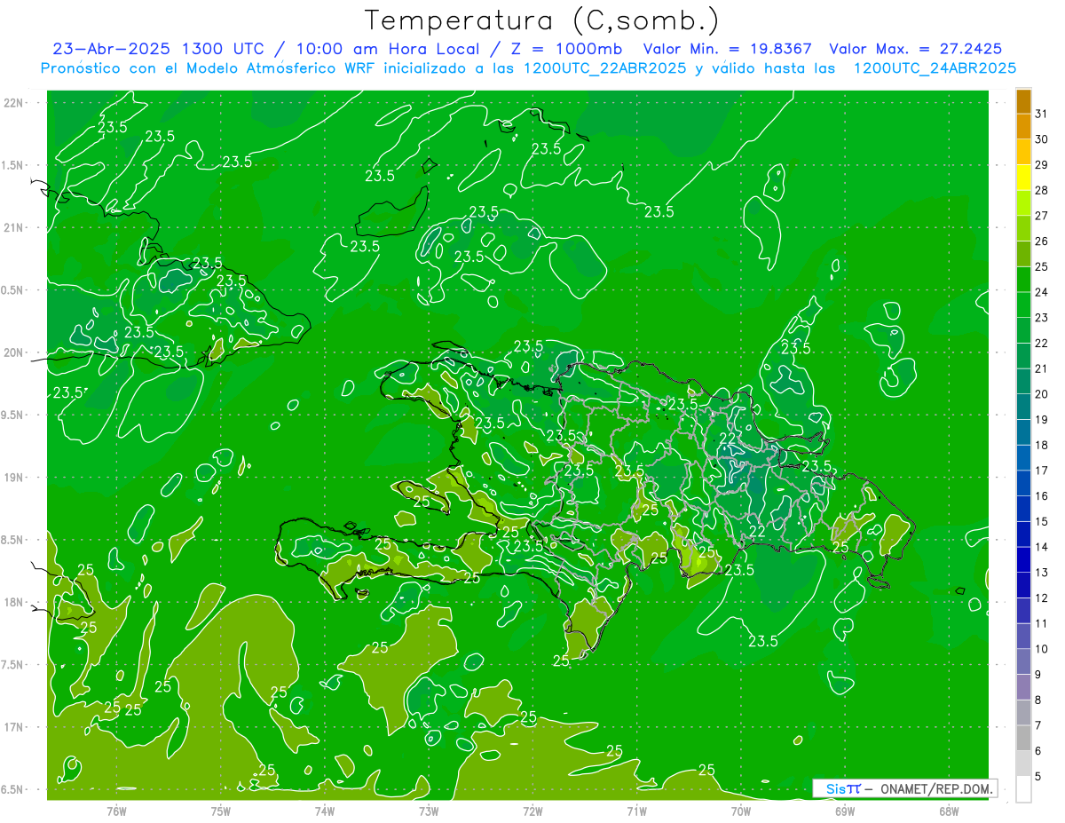Click the colorbar label 5
Image resolution: width=1065 pixels, height=823 pixels.
click(x=1038, y=777)
